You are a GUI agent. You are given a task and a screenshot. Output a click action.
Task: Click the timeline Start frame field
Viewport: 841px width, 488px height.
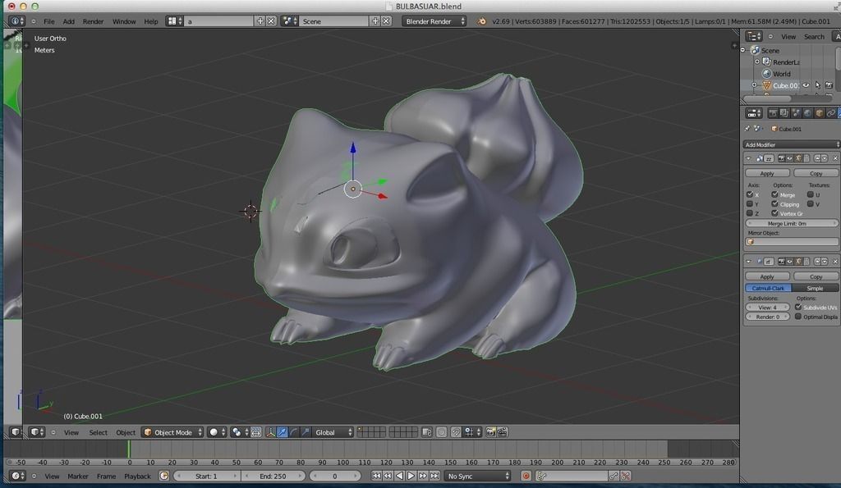(206, 476)
